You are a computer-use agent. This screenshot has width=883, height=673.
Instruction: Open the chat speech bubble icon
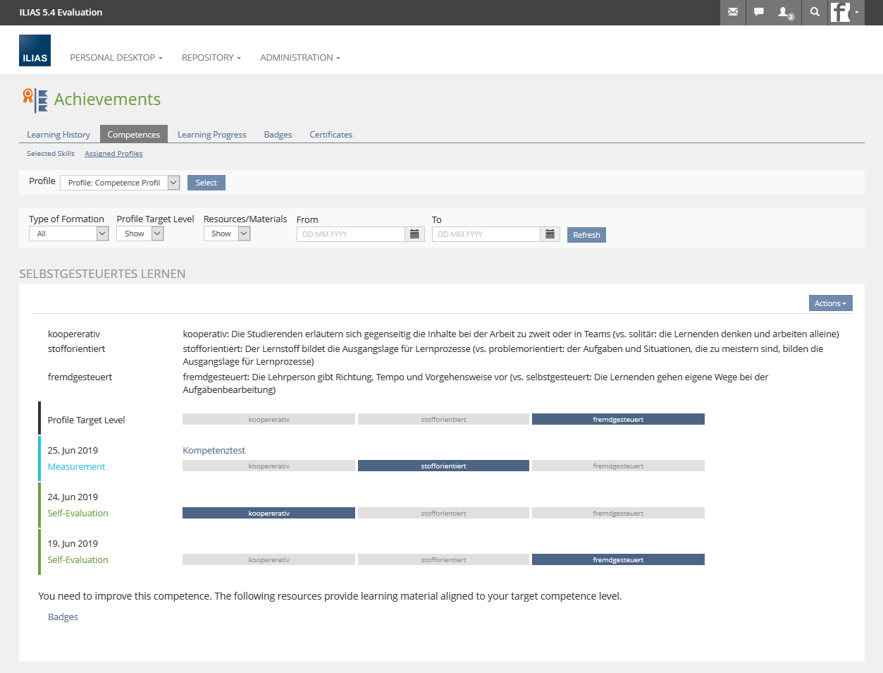pyautogui.click(x=759, y=12)
